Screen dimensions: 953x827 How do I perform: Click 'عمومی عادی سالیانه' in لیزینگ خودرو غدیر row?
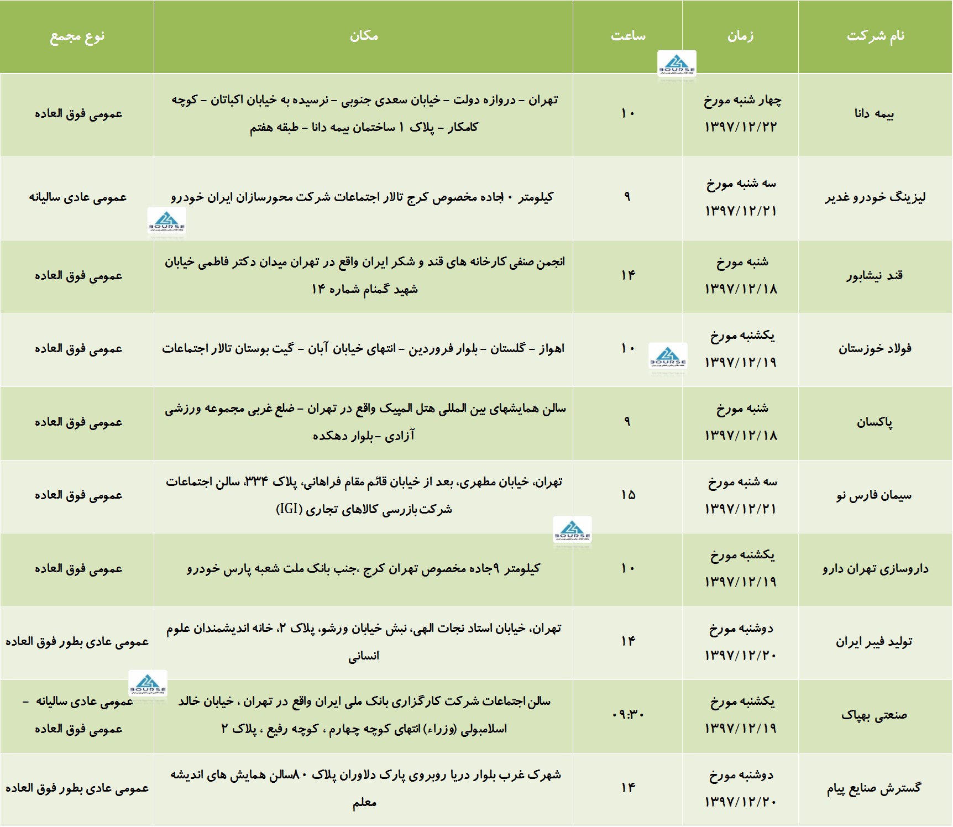pos(77,197)
